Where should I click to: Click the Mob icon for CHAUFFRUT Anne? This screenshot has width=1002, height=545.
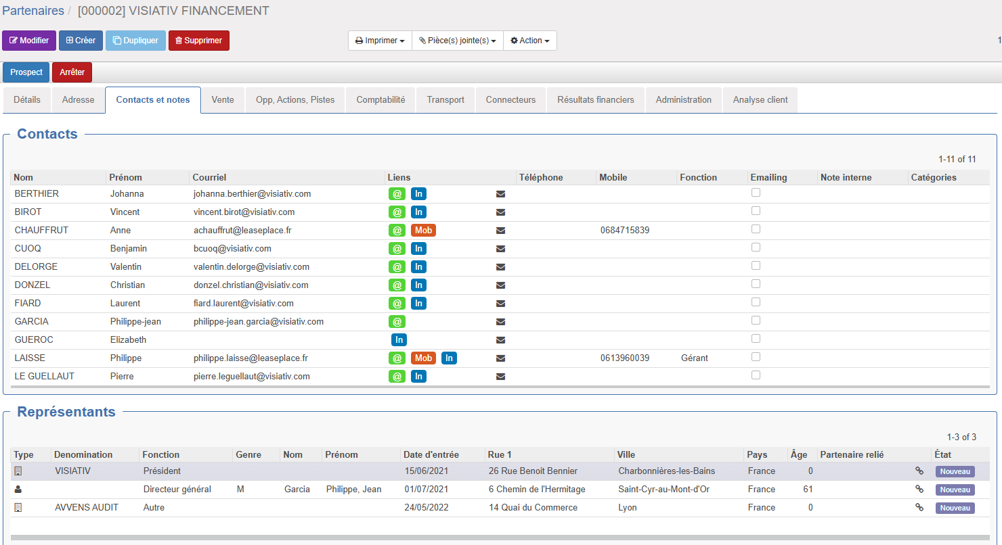coord(423,231)
